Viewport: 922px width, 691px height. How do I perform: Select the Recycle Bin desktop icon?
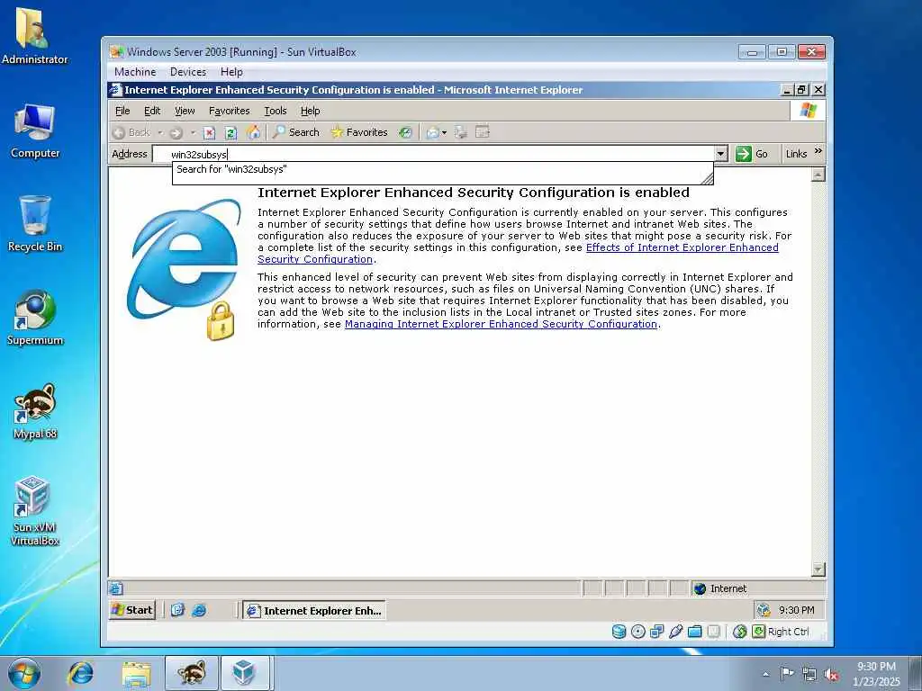point(35,224)
